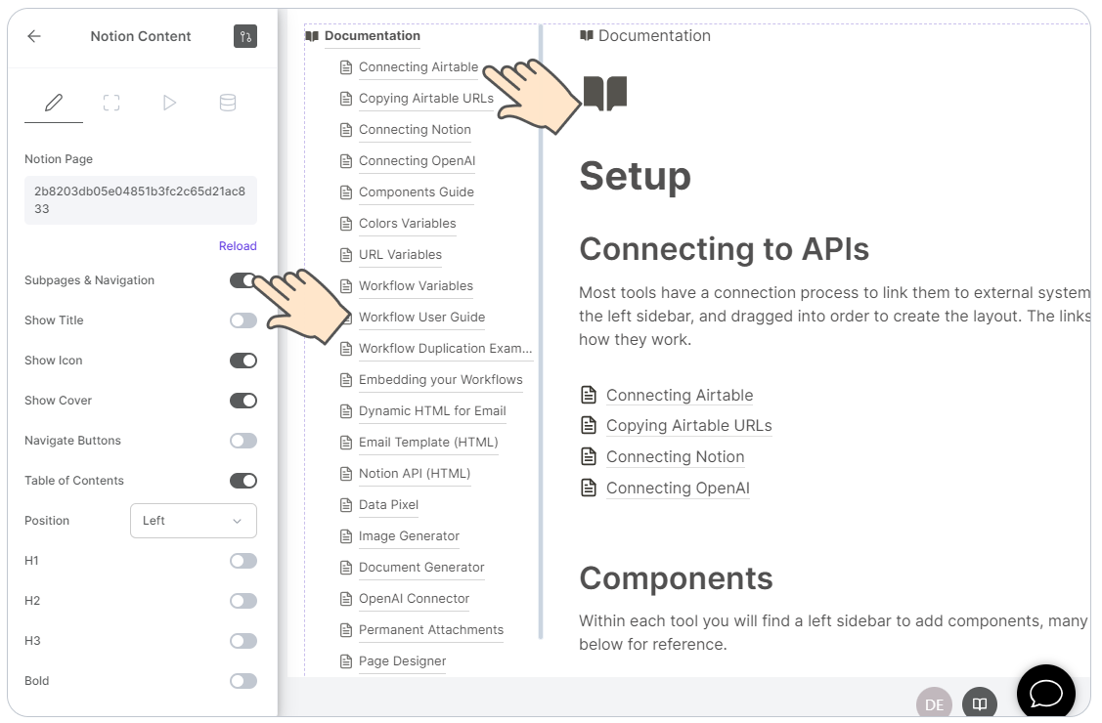The height and width of the screenshot is (723, 1102).
Task: Enable the H1 toggle
Action: coord(243,561)
